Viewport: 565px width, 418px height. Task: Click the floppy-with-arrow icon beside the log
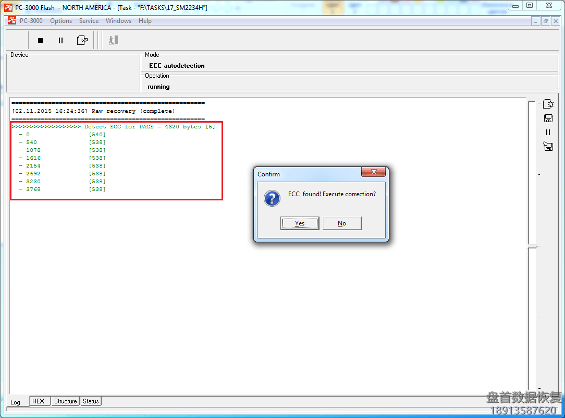(x=548, y=147)
